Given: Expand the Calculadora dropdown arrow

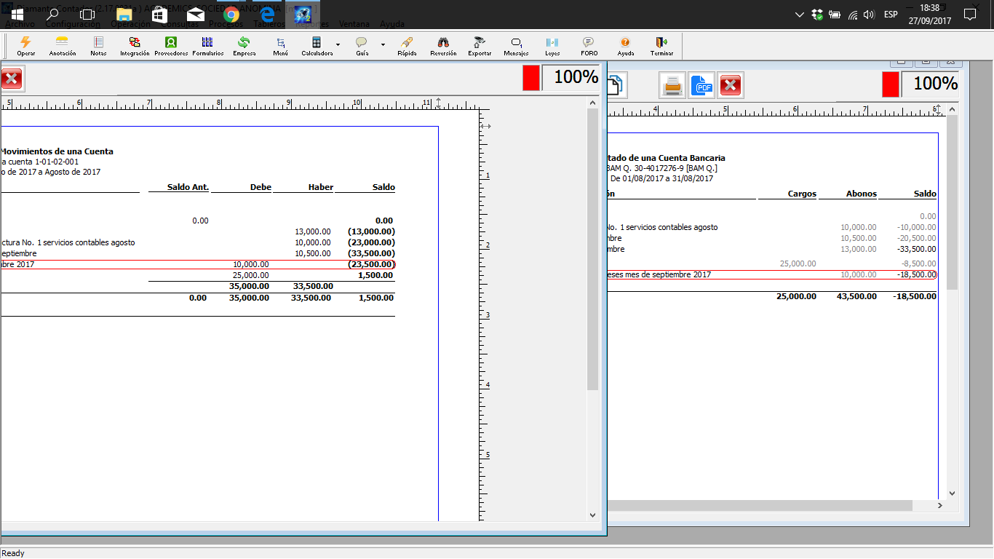Looking at the screenshot, I should coord(338,45).
